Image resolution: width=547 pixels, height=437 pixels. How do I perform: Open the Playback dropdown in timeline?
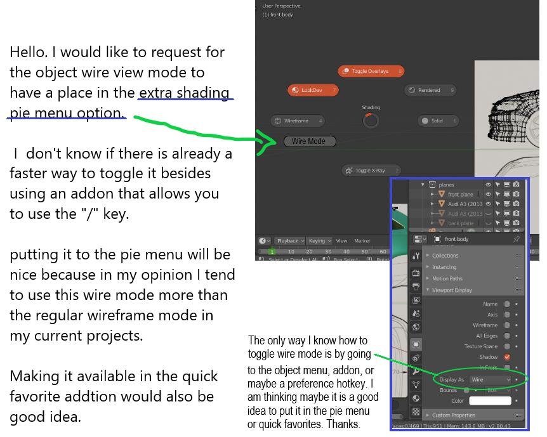click(289, 240)
